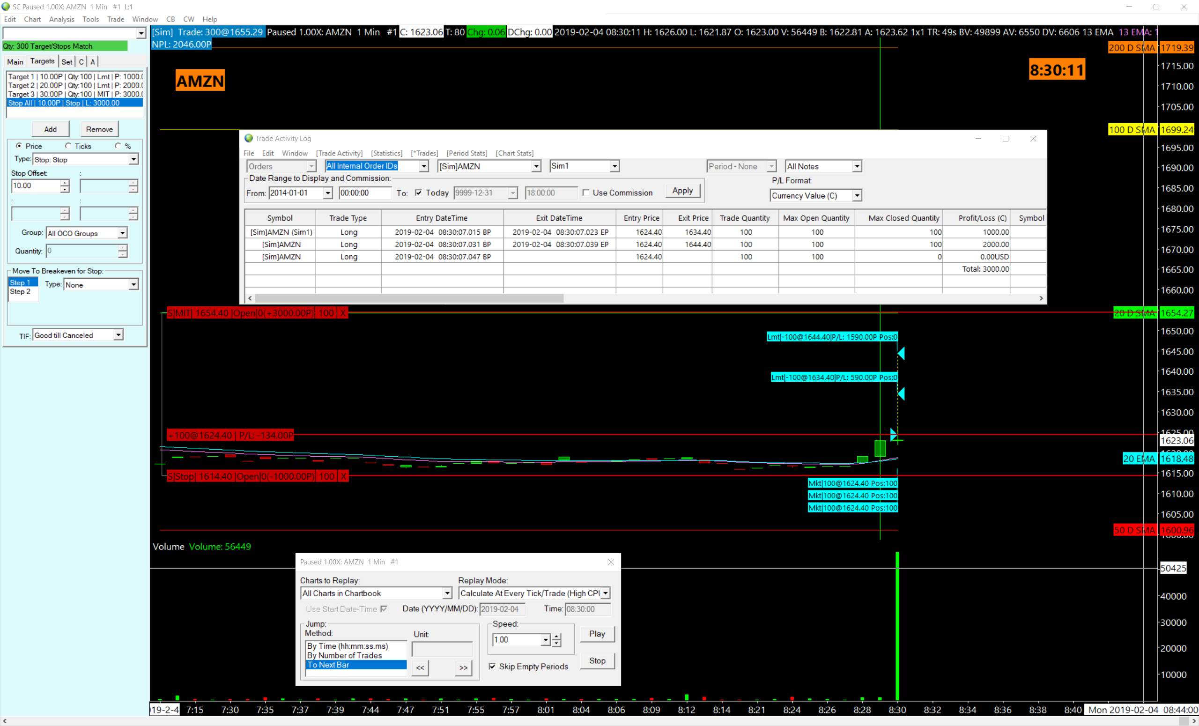
Task: Open the P/L Format Currency Value dropdown
Action: pyautogui.click(x=857, y=196)
